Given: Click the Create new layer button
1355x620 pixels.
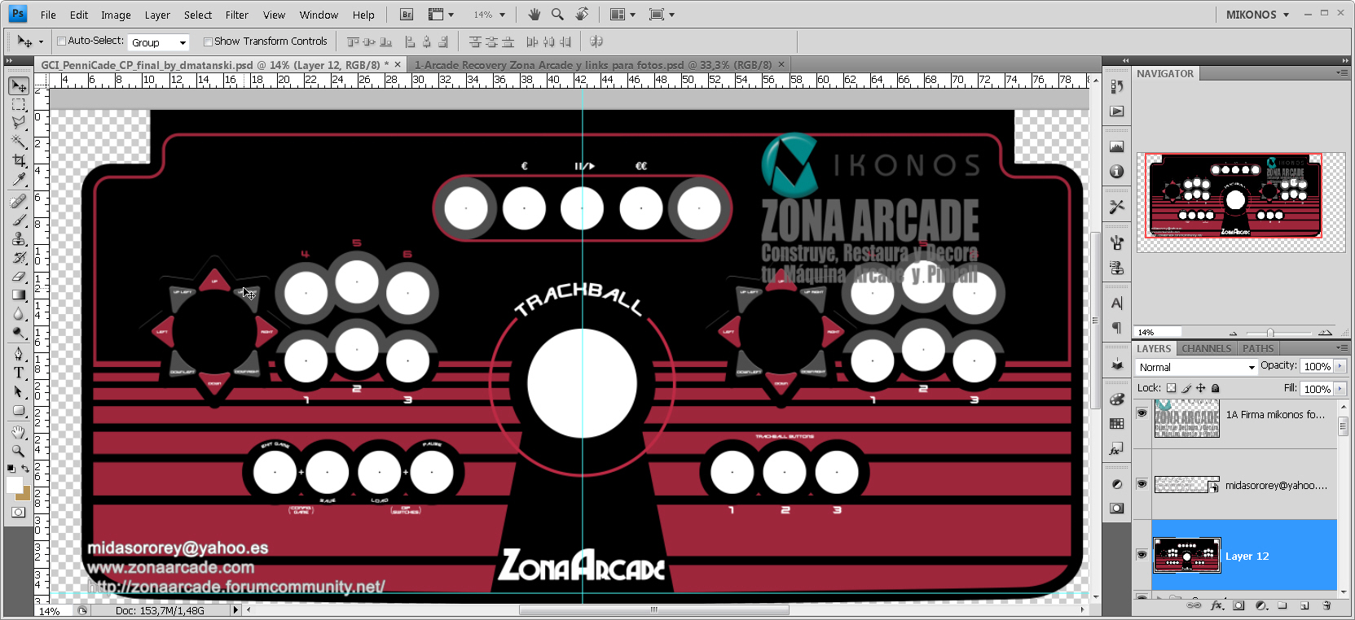Looking at the screenshot, I should tap(1304, 605).
